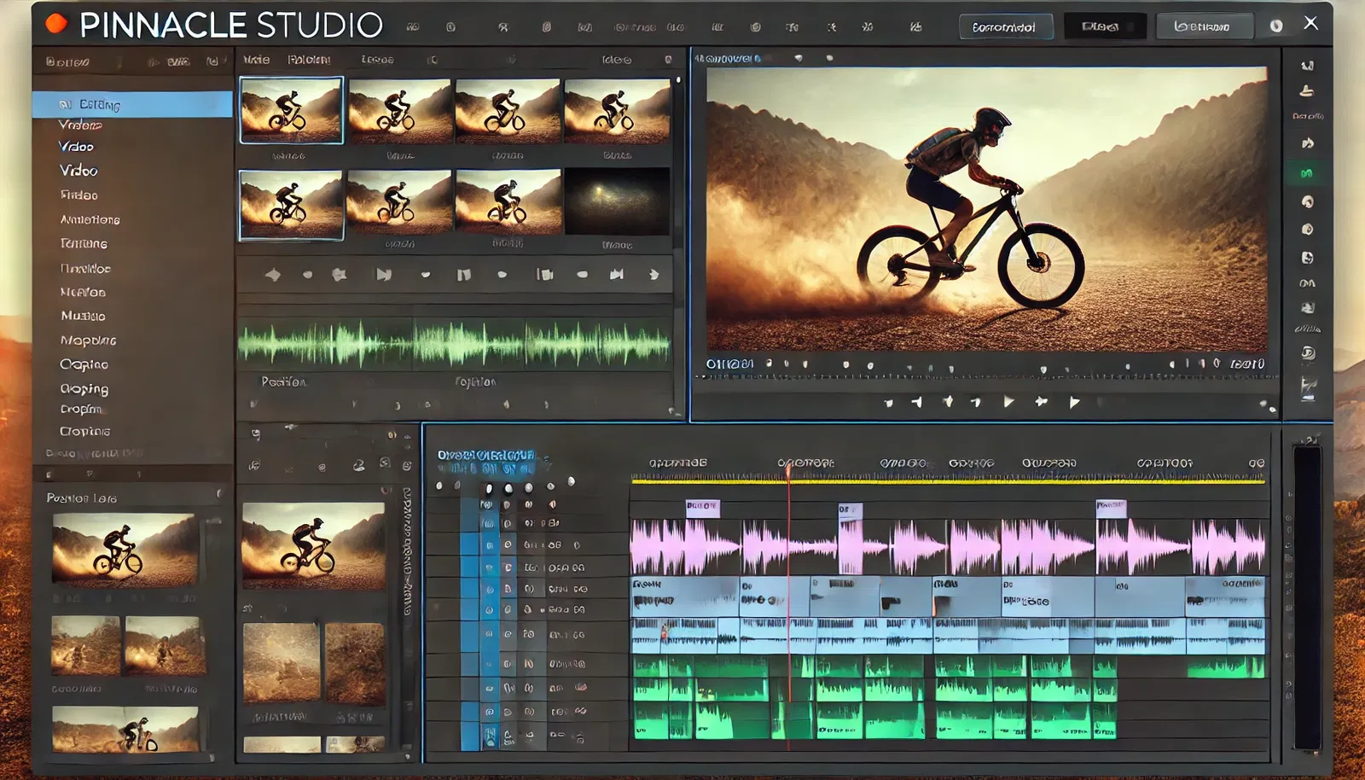This screenshot has height=780, width=1365.
Task: Click the white-outlined button in the title bar
Action: click(x=1006, y=27)
